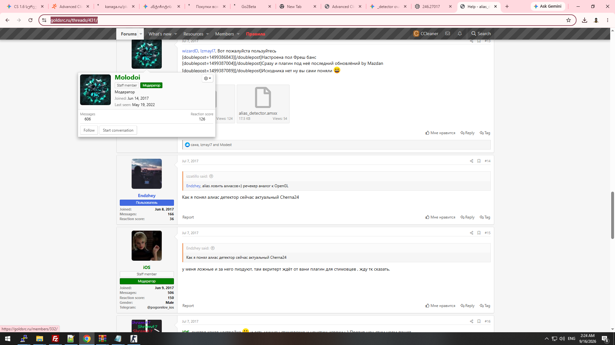The height and width of the screenshot is (345, 615).
Task: Open a new browser tab
Action: point(507,6)
